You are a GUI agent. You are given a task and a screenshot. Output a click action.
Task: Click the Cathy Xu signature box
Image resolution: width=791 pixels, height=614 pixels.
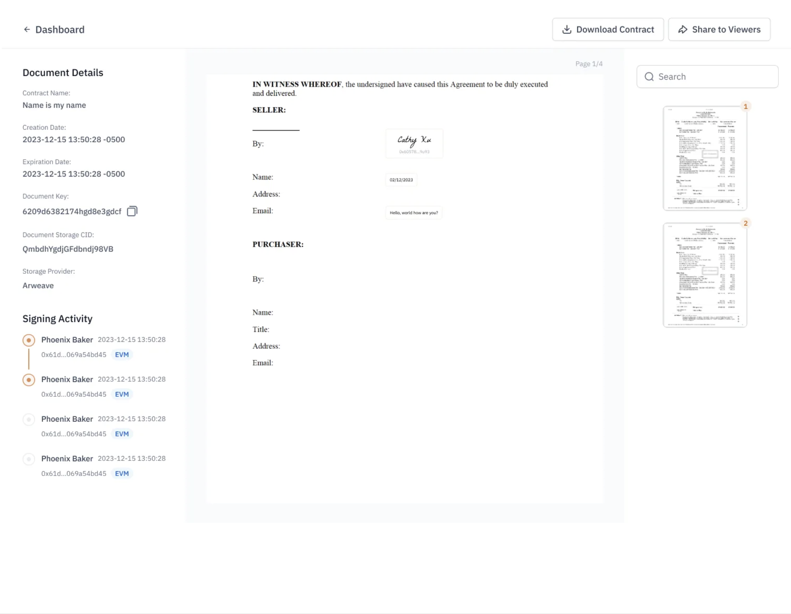pos(414,143)
